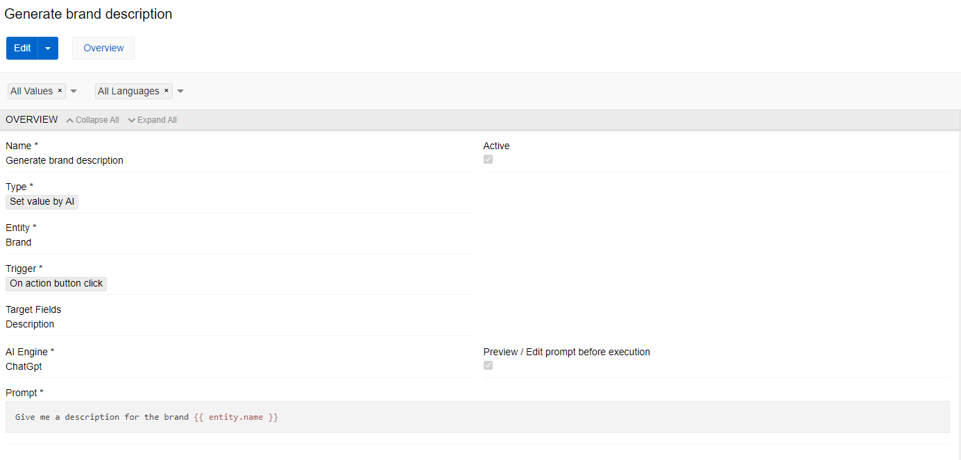This screenshot has width=961, height=460.
Task: Click the Edit button
Action: tap(22, 49)
